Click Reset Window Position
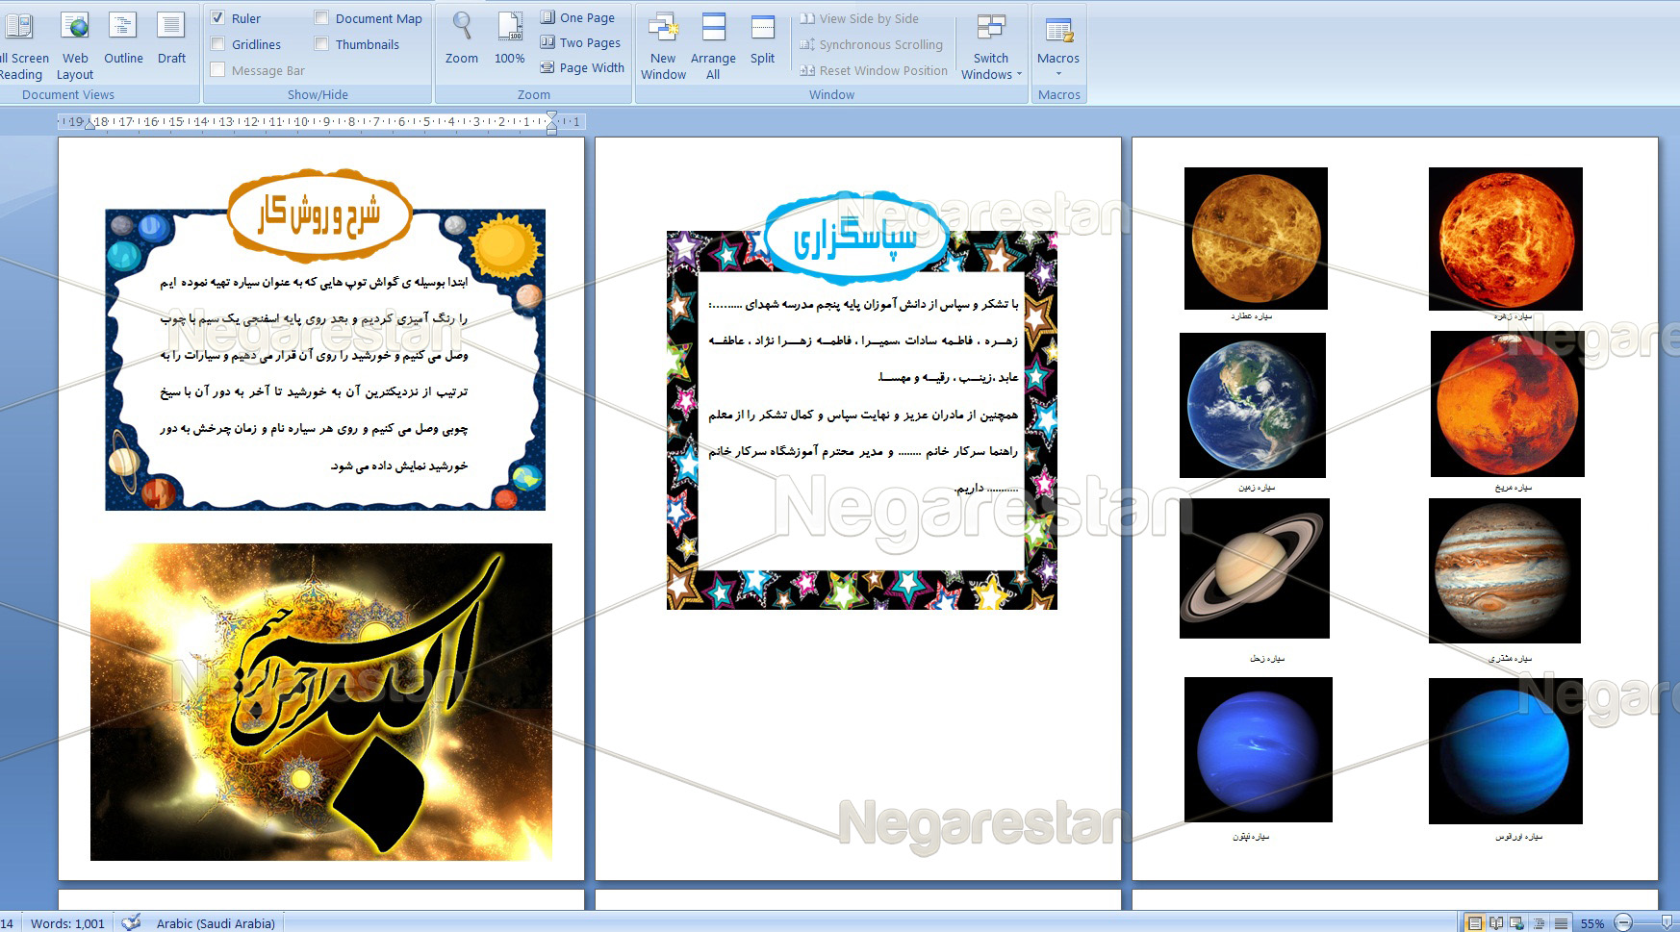 [x=874, y=70]
